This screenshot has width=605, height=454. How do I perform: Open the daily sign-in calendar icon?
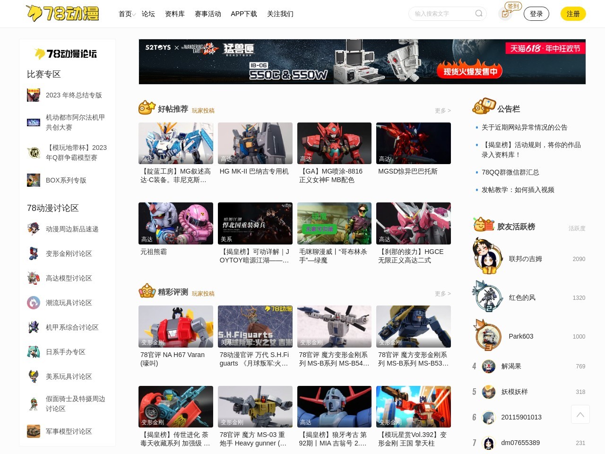click(x=505, y=14)
